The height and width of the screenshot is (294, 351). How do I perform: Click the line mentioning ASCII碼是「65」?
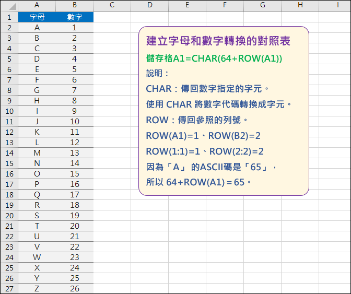tap(212, 167)
